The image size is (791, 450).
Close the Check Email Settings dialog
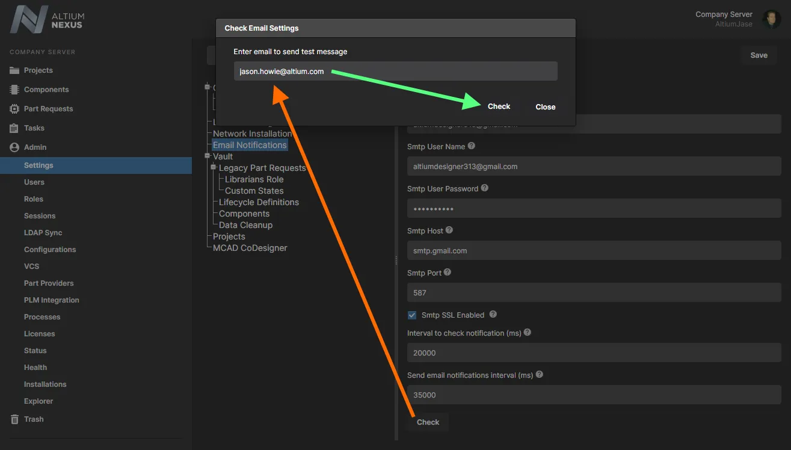546,107
